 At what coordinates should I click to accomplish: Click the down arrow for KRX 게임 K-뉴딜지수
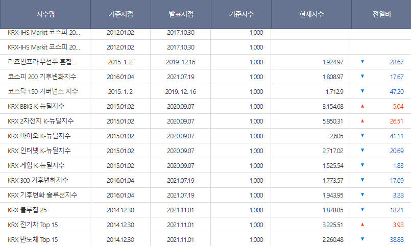362,165
